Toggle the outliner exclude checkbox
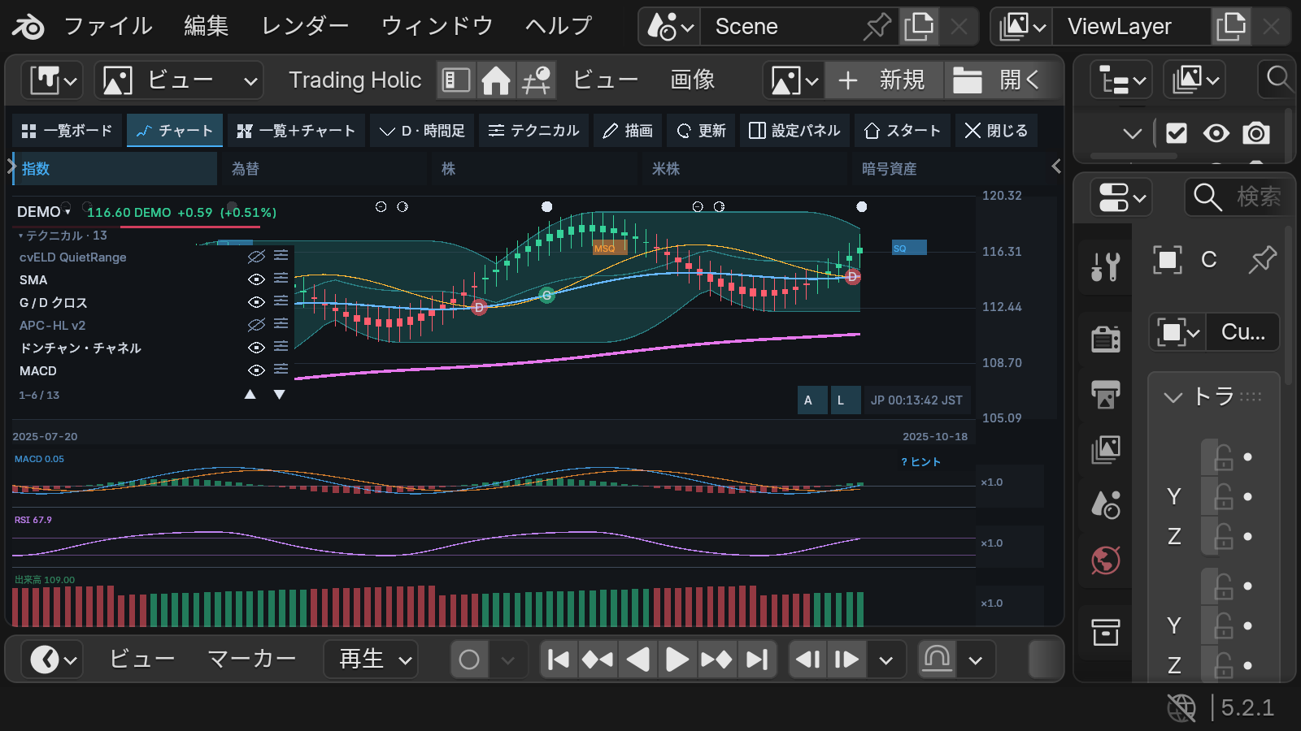Screen dimensions: 1301x731 click(x=1177, y=133)
